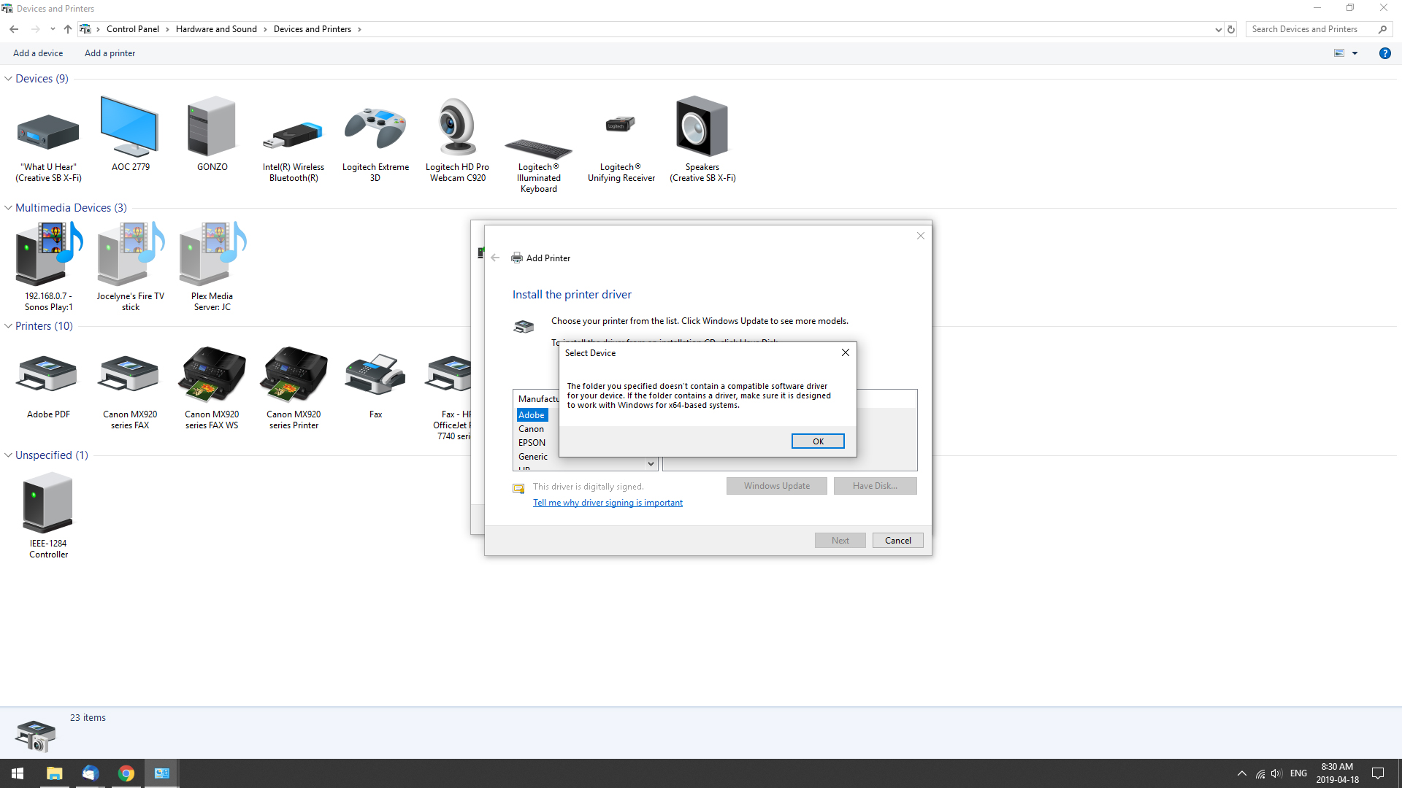Click the back navigation arrow
The image size is (1402, 788).
click(x=14, y=29)
